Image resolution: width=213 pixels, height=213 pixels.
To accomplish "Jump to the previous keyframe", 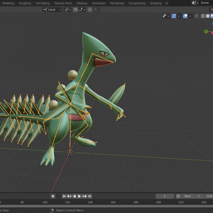I will (69, 196).
